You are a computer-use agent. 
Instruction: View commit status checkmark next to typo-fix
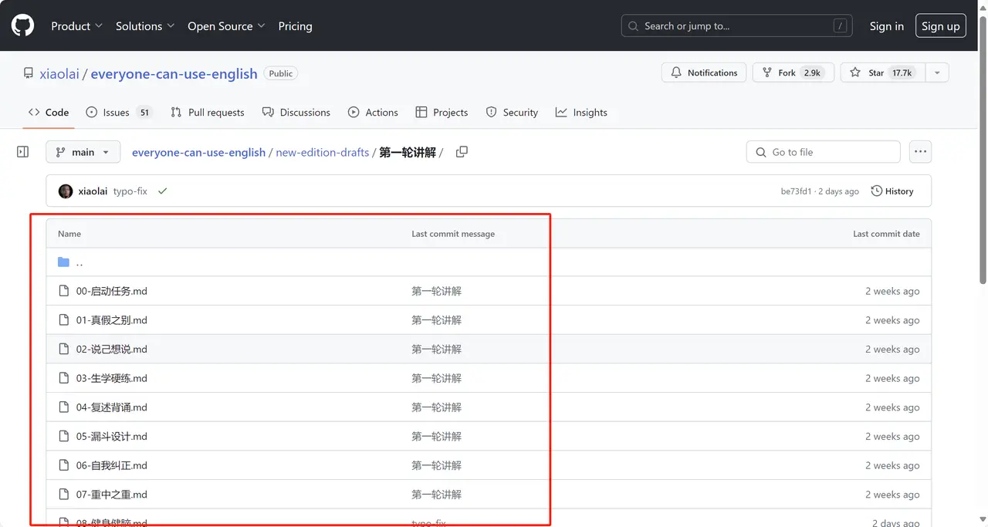click(162, 191)
